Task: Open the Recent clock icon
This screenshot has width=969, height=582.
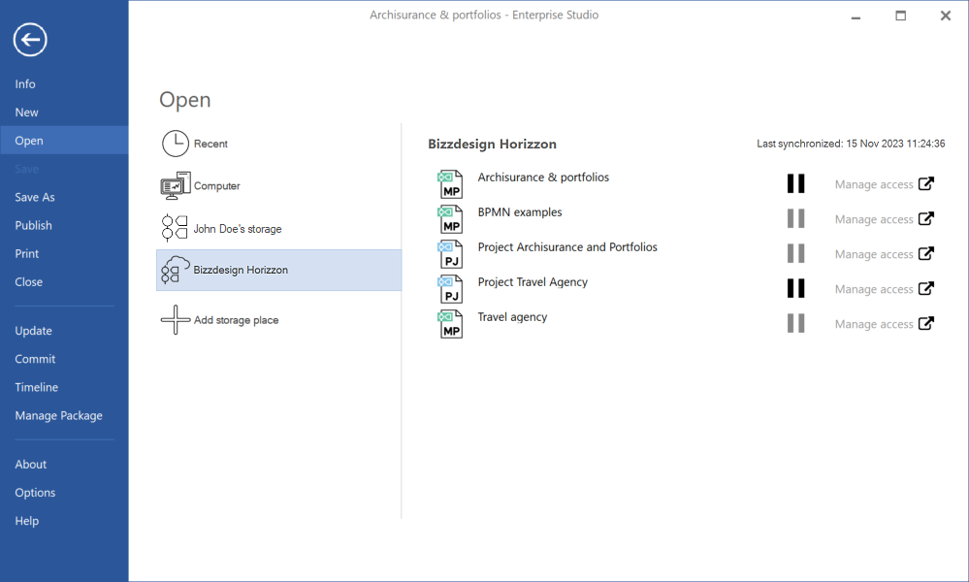Action: (175, 144)
